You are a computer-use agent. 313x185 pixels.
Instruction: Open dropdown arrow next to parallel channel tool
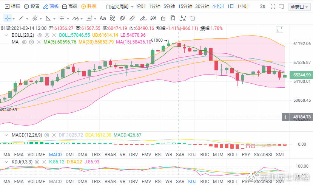pos(41,19)
